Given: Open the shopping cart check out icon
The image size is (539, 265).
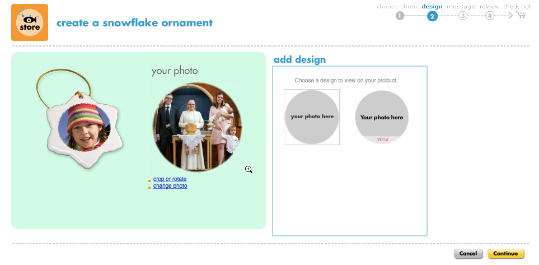Looking at the screenshot, I should pyautogui.click(x=521, y=15).
